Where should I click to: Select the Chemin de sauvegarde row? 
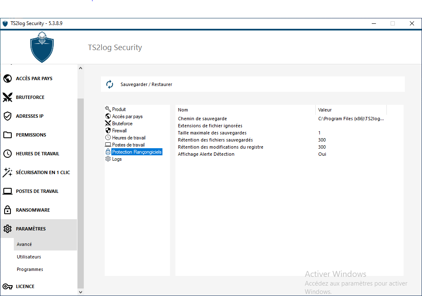click(x=281, y=119)
